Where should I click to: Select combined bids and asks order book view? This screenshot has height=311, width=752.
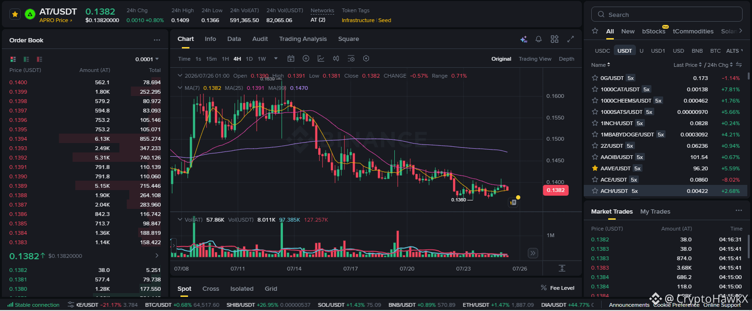[13, 59]
